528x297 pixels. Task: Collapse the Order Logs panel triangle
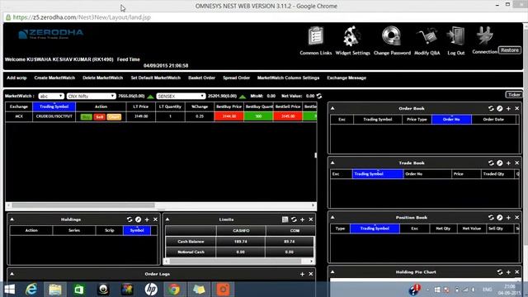tap(12, 274)
